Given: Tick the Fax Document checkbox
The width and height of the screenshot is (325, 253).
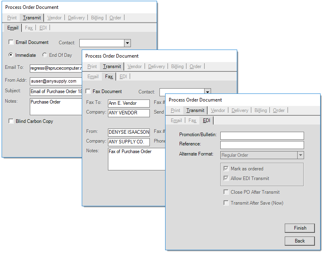Looking at the screenshot, I should point(88,91).
